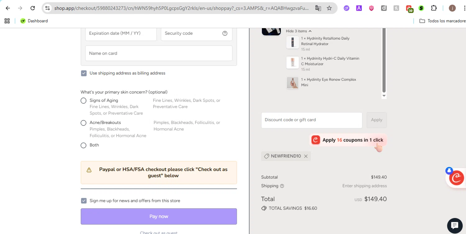The width and height of the screenshot is (466, 234).
Task: Click Hydri-C Daily Vitamin C Moisturizer thumbnail
Action: tap(292, 62)
